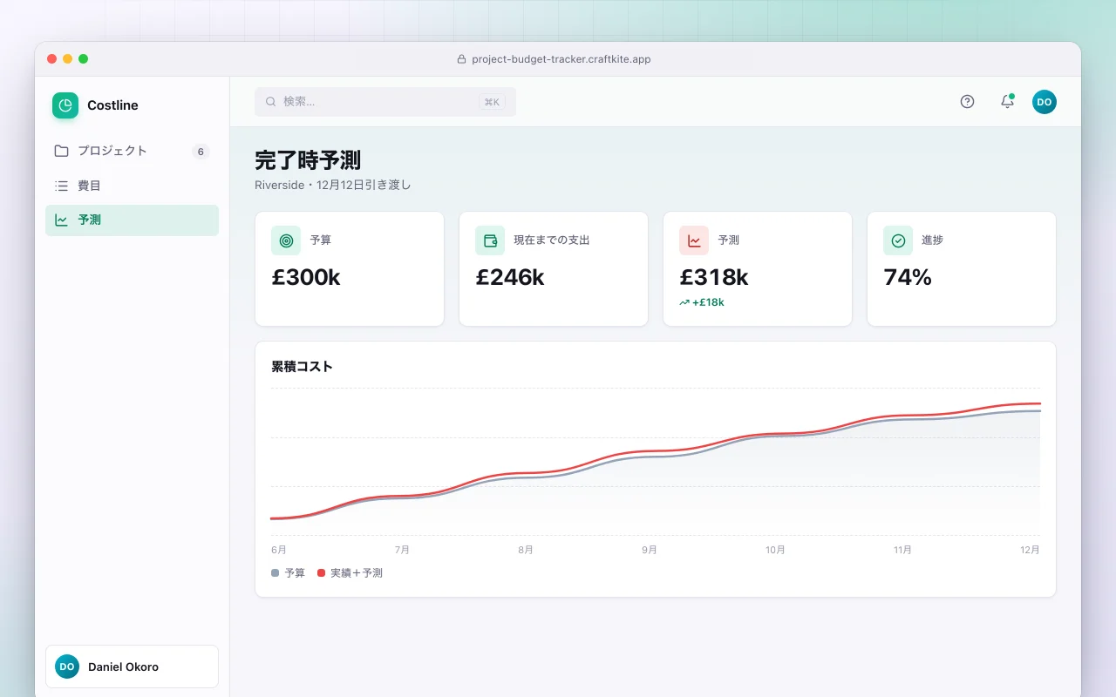Click the 9月 axis label
The image size is (1116, 697).
(650, 550)
